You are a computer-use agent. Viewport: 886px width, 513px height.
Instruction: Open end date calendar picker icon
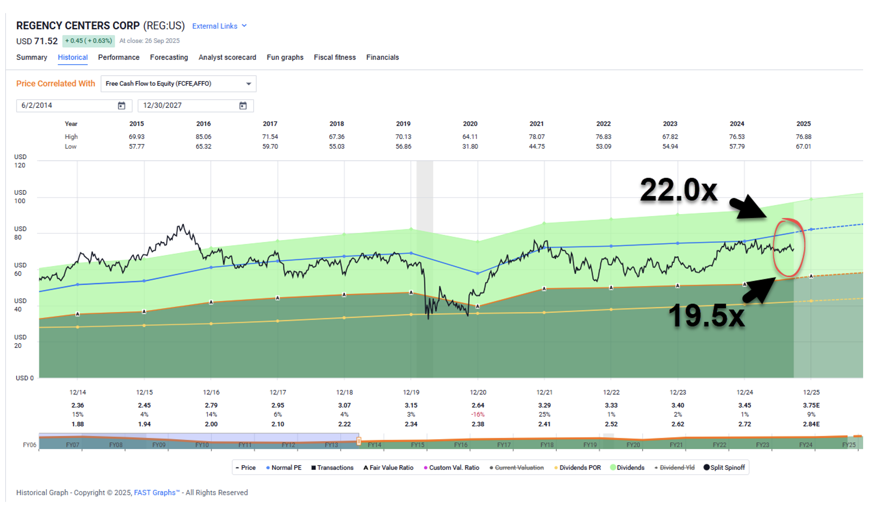(243, 106)
